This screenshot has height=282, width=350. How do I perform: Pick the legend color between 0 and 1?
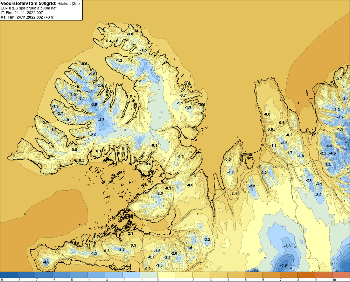pyautogui.click(x=166, y=275)
